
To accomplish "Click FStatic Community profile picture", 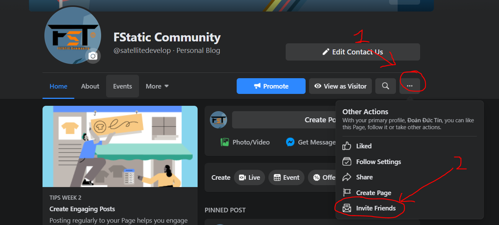I will [73, 35].
